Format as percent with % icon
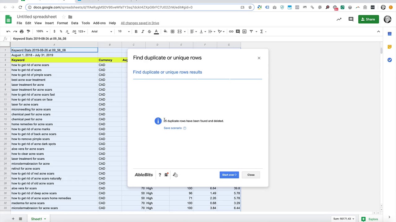The image size is (396, 222). pyautogui.click(x=61, y=31)
